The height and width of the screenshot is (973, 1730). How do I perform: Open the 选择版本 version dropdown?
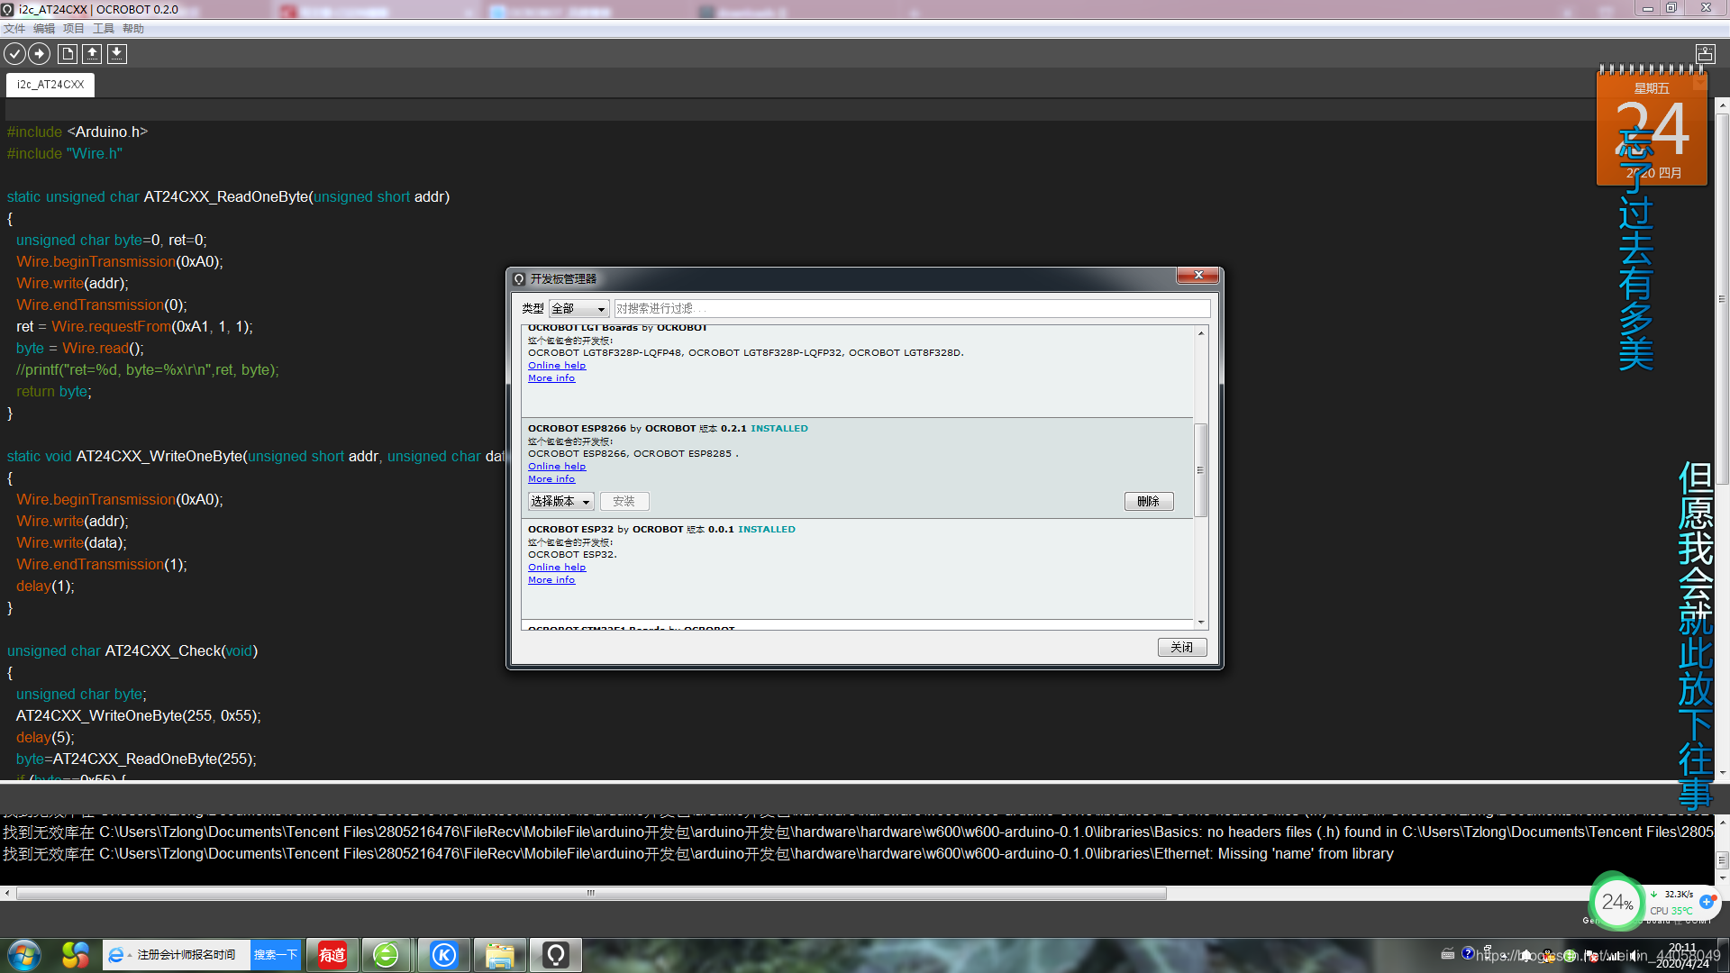pyautogui.click(x=560, y=502)
